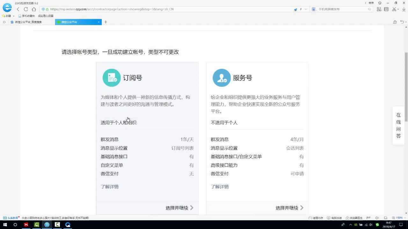Click the status bar sound icon
This screenshot has width=408, height=229.
point(377,218)
